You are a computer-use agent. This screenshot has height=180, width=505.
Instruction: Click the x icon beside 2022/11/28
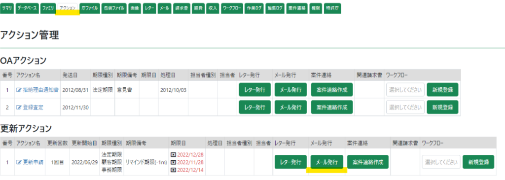coord(173,162)
